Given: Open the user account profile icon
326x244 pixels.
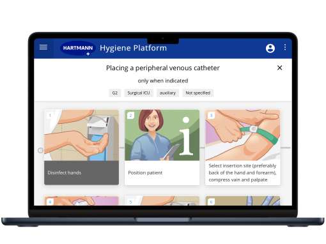Looking at the screenshot, I should point(270,49).
